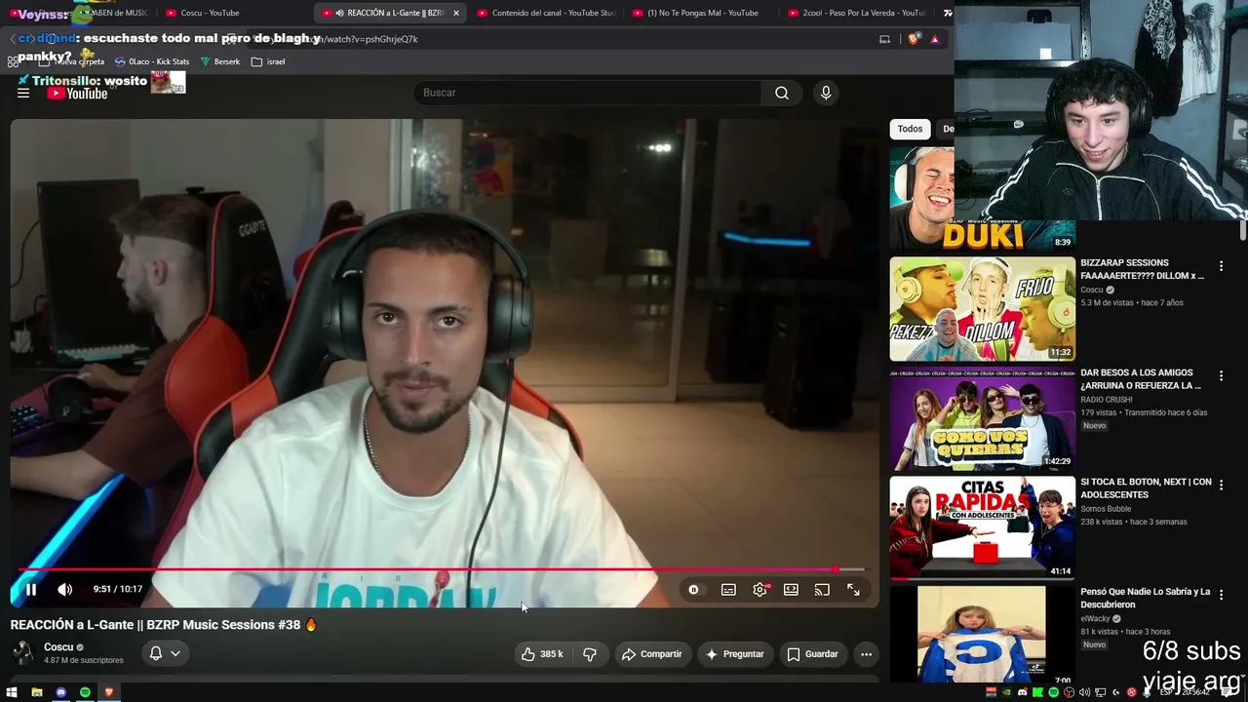Toggle the autoplay switch in the player
1248x702 pixels.
click(693, 590)
